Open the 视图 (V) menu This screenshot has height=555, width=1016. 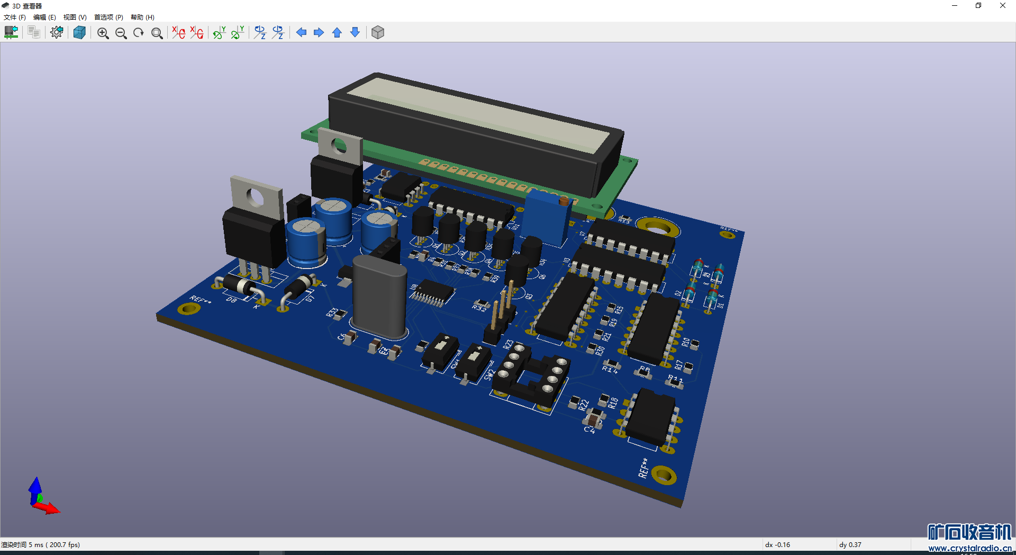75,17
